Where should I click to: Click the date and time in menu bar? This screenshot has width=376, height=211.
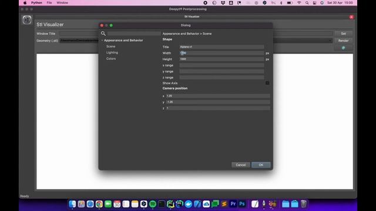tap(340, 3)
